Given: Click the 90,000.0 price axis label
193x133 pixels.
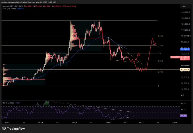Looking at the screenshot, I should click(x=186, y=42).
